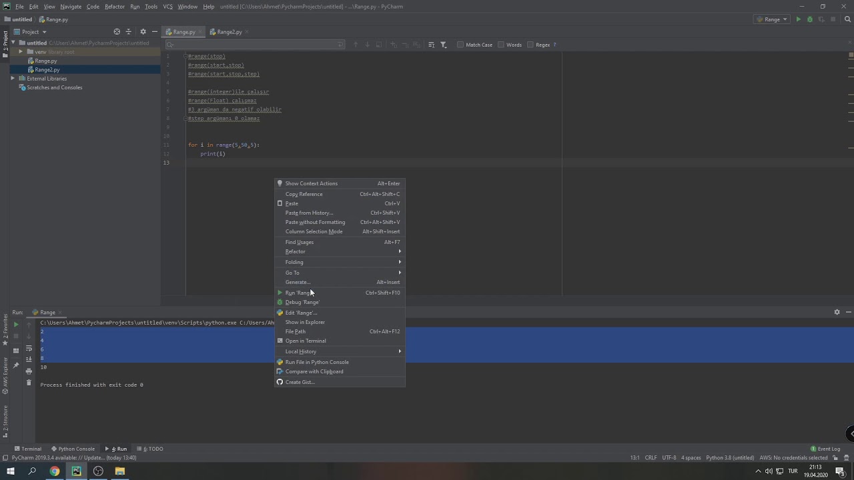The height and width of the screenshot is (480, 854).
Task: Enable the Match Case checkbox
Action: tap(460, 45)
